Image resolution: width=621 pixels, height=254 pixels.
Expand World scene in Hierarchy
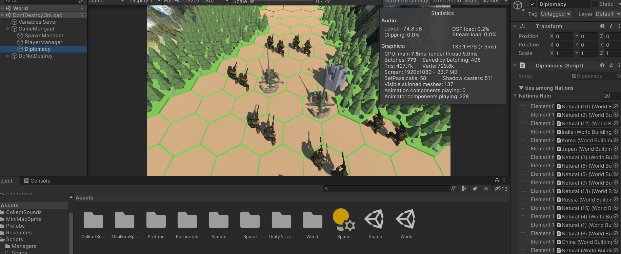coord(2,8)
